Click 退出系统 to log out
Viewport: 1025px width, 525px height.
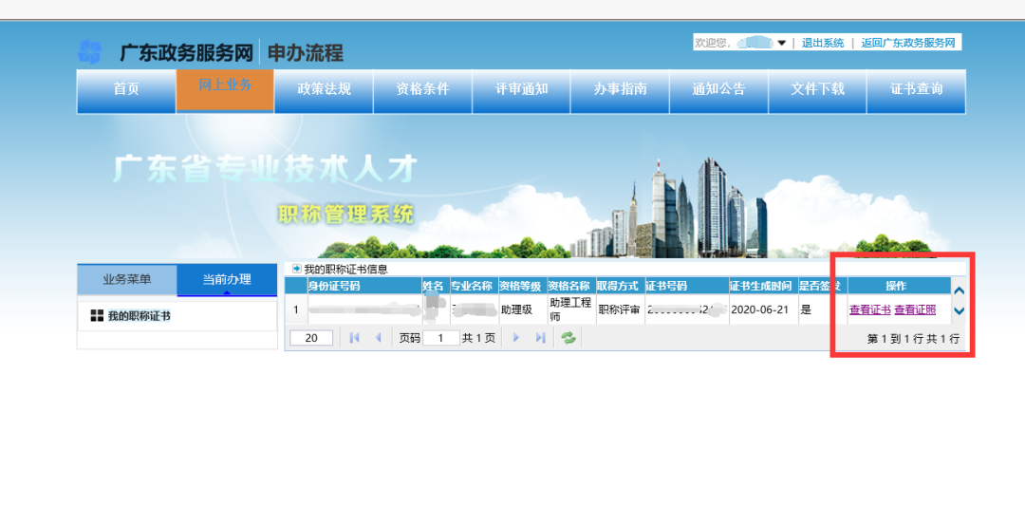(822, 43)
